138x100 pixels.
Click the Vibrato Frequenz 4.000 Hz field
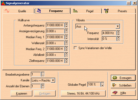click(109, 33)
